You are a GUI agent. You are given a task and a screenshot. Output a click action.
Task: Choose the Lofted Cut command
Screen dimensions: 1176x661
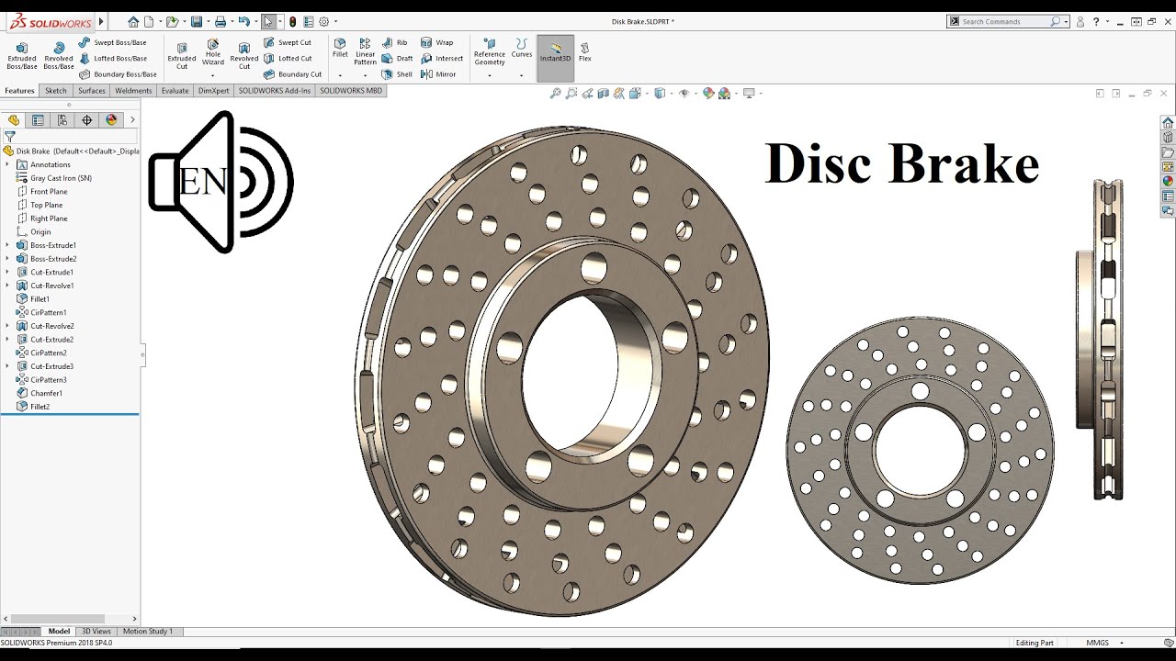pos(288,58)
